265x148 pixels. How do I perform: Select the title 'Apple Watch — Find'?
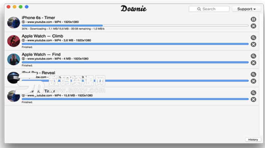point(41,54)
